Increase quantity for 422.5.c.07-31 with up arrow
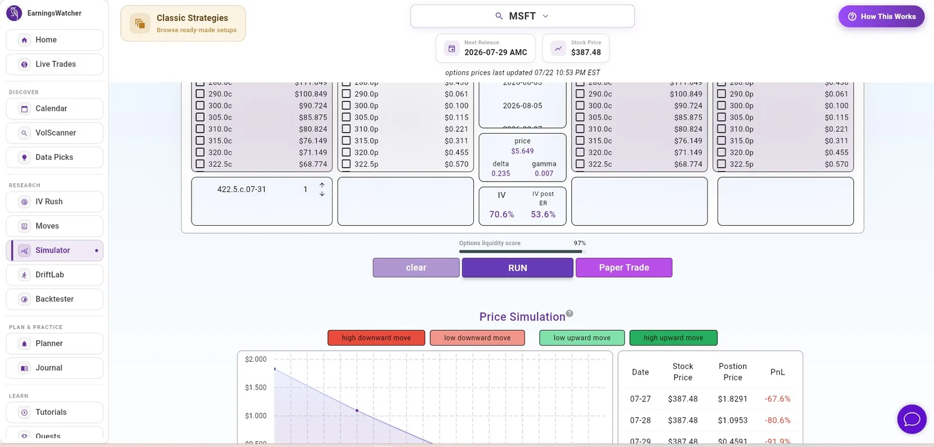The width and height of the screenshot is (934, 447). tap(322, 185)
